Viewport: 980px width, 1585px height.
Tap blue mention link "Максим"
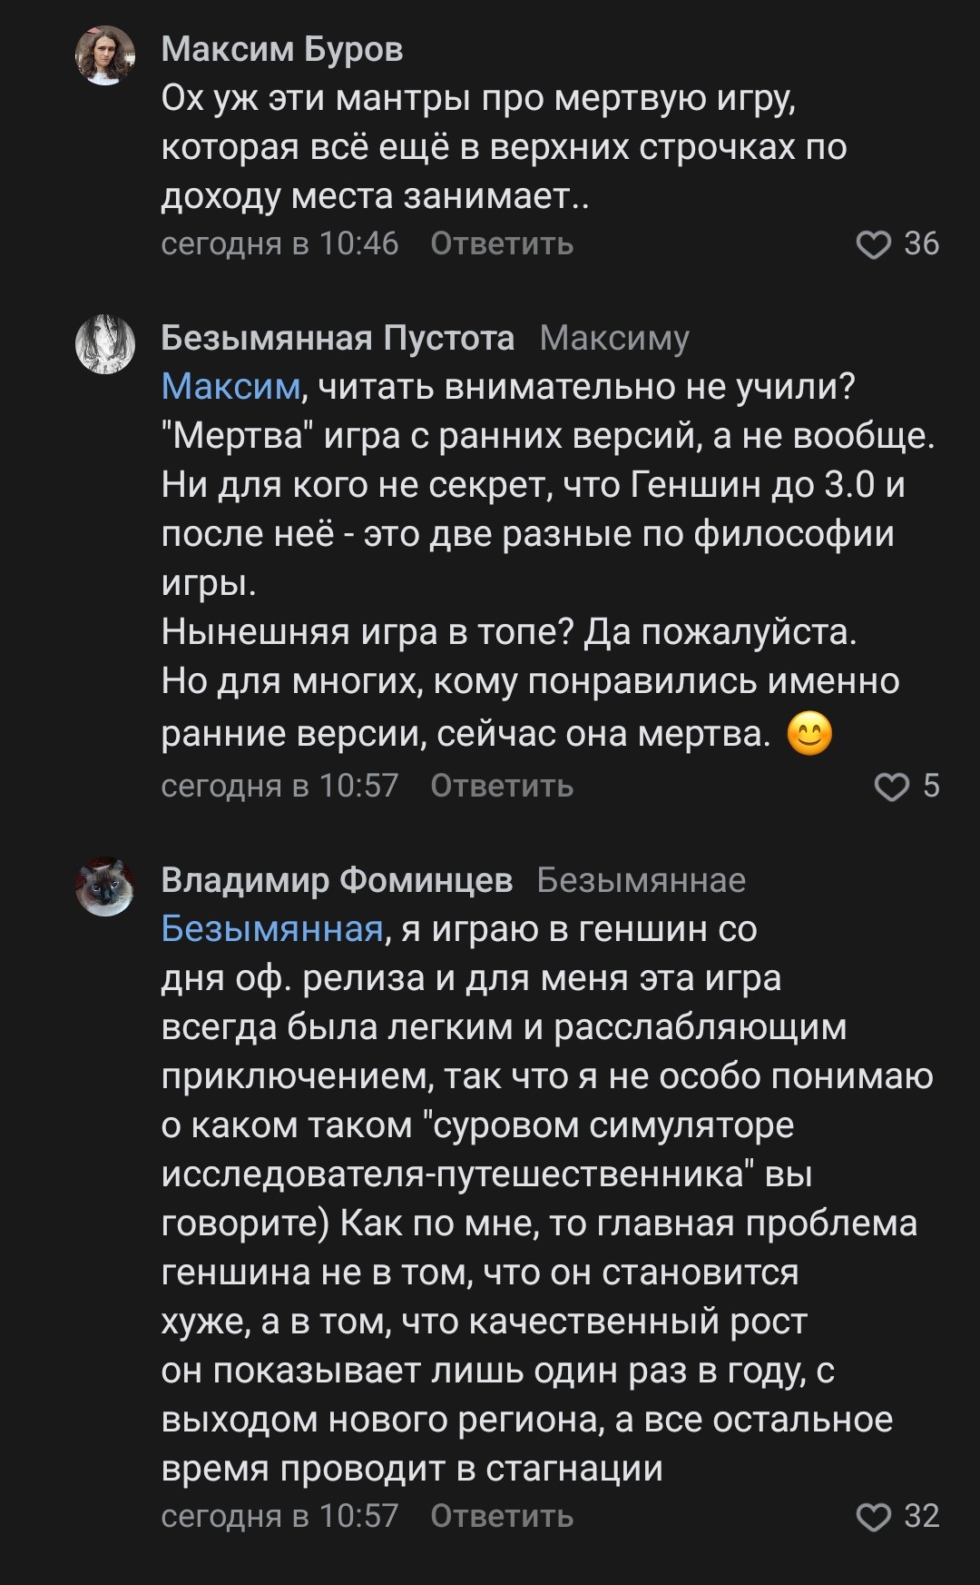click(230, 387)
